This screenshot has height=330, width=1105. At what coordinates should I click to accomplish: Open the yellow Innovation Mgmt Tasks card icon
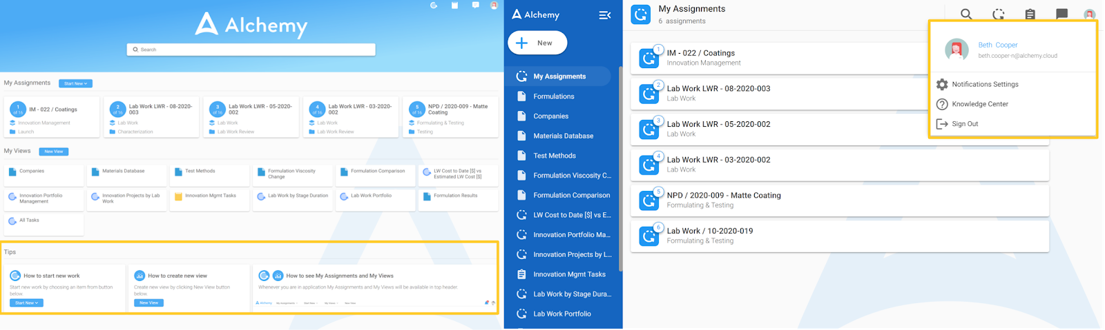tap(178, 196)
